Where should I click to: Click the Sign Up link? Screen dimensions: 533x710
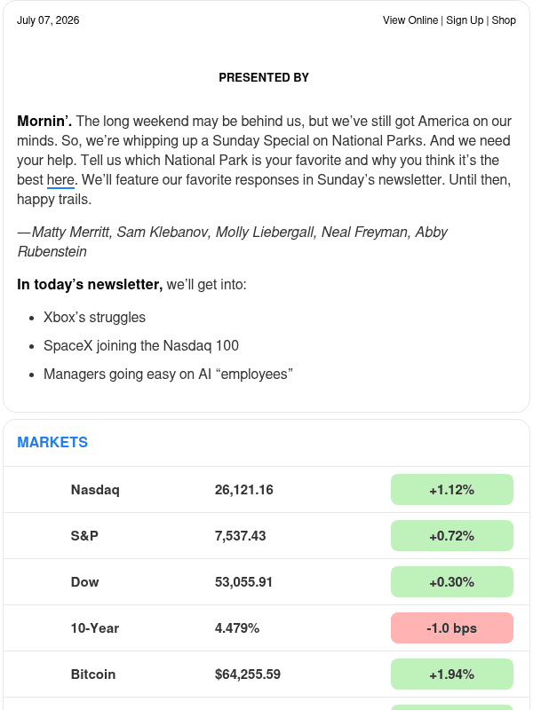tap(465, 20)
